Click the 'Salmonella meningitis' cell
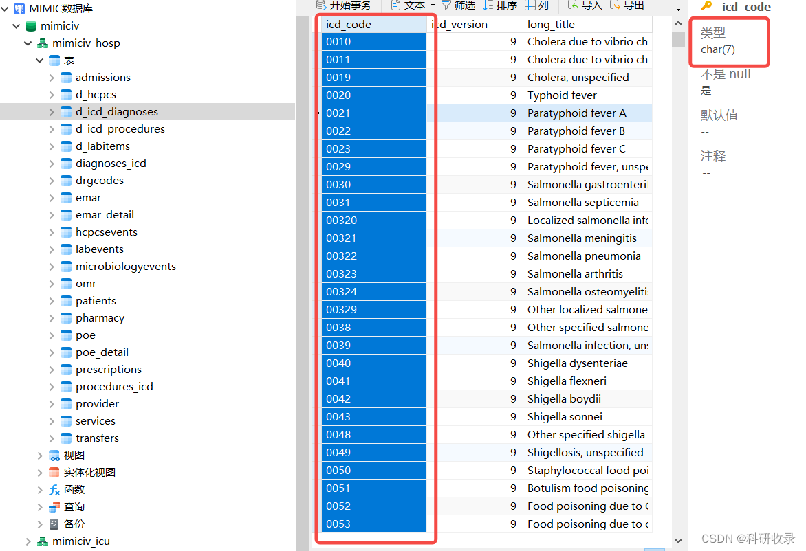806x551 pixels. [587, 238]
